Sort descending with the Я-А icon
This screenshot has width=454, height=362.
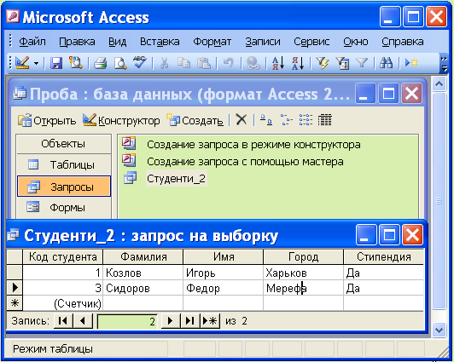(298, 63)
